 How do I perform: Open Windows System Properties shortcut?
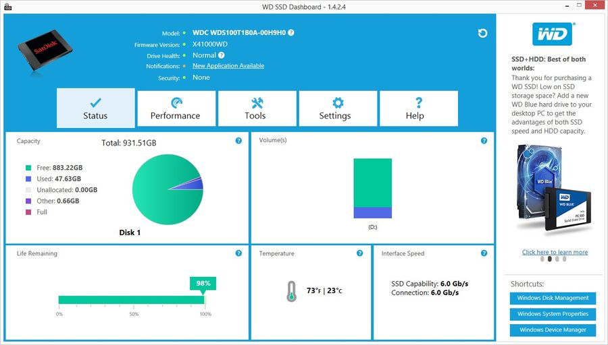click(x=553, y=314)
